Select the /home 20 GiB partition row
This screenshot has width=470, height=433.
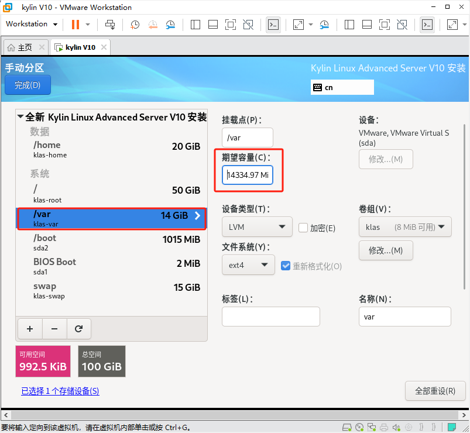click(x=112, y=149)
